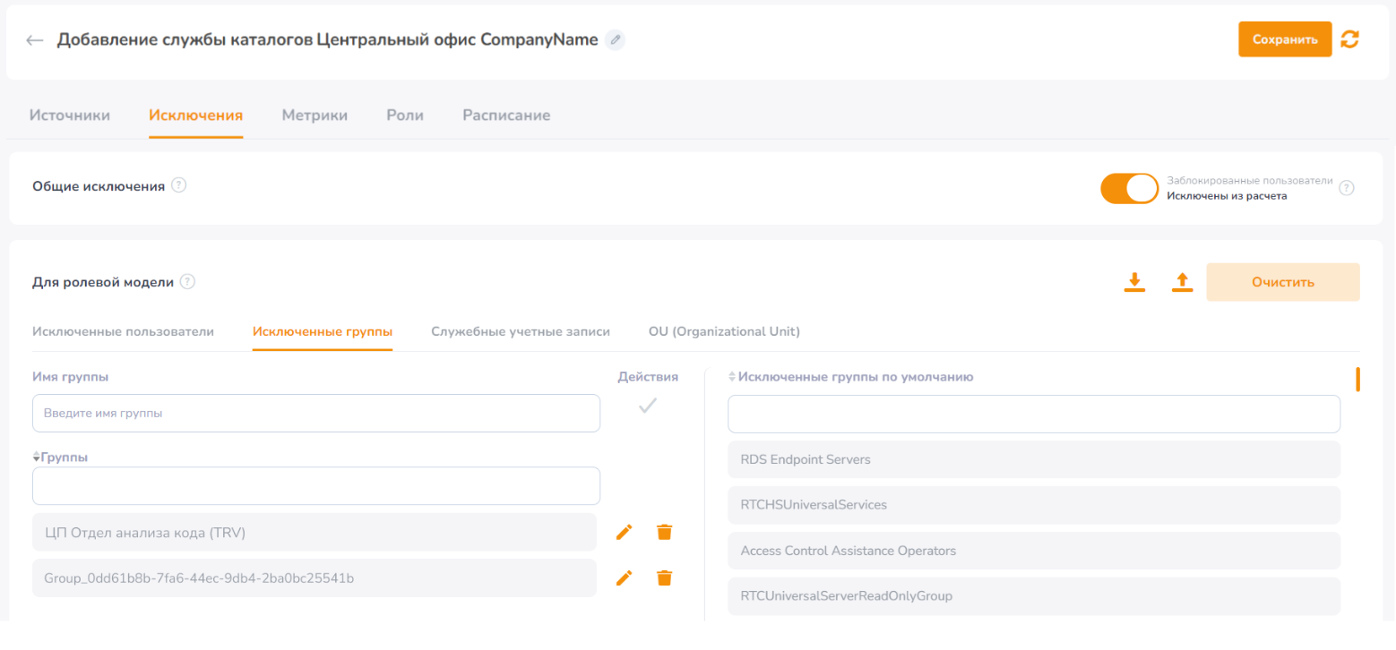Click help icon next to Общие исключения
The width and height of the screenshot is (1396, 650).
(x=179, y=185)
